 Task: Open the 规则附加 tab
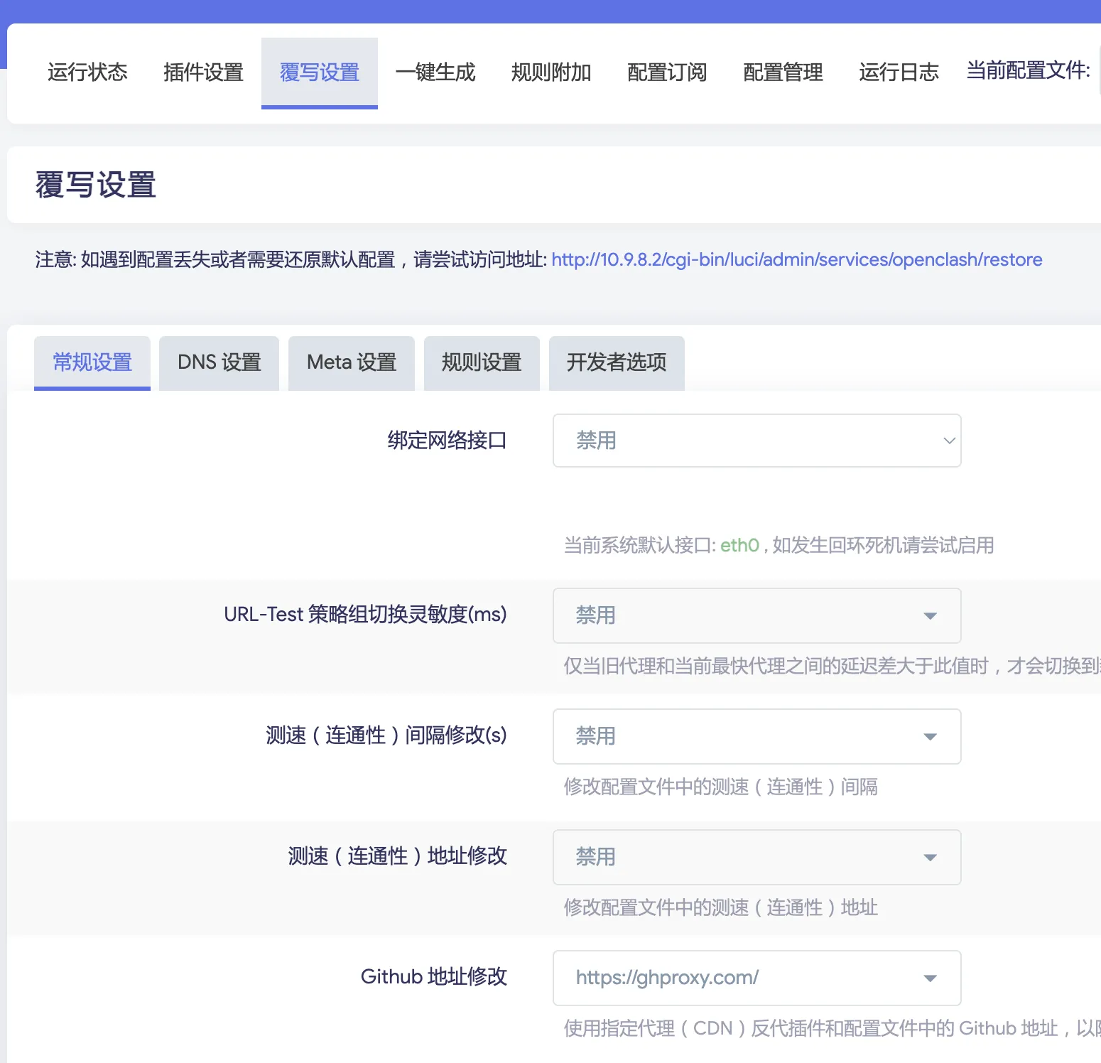click(550, 72)
